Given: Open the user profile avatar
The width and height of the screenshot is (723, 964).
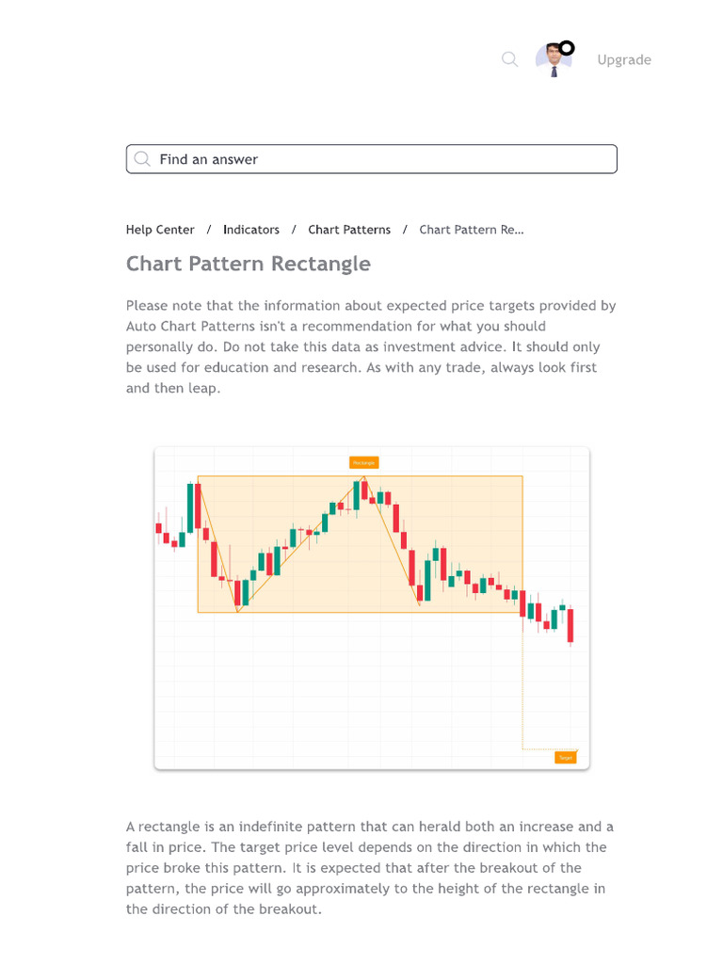Looking at the screenshot, I should coord(552,61).
